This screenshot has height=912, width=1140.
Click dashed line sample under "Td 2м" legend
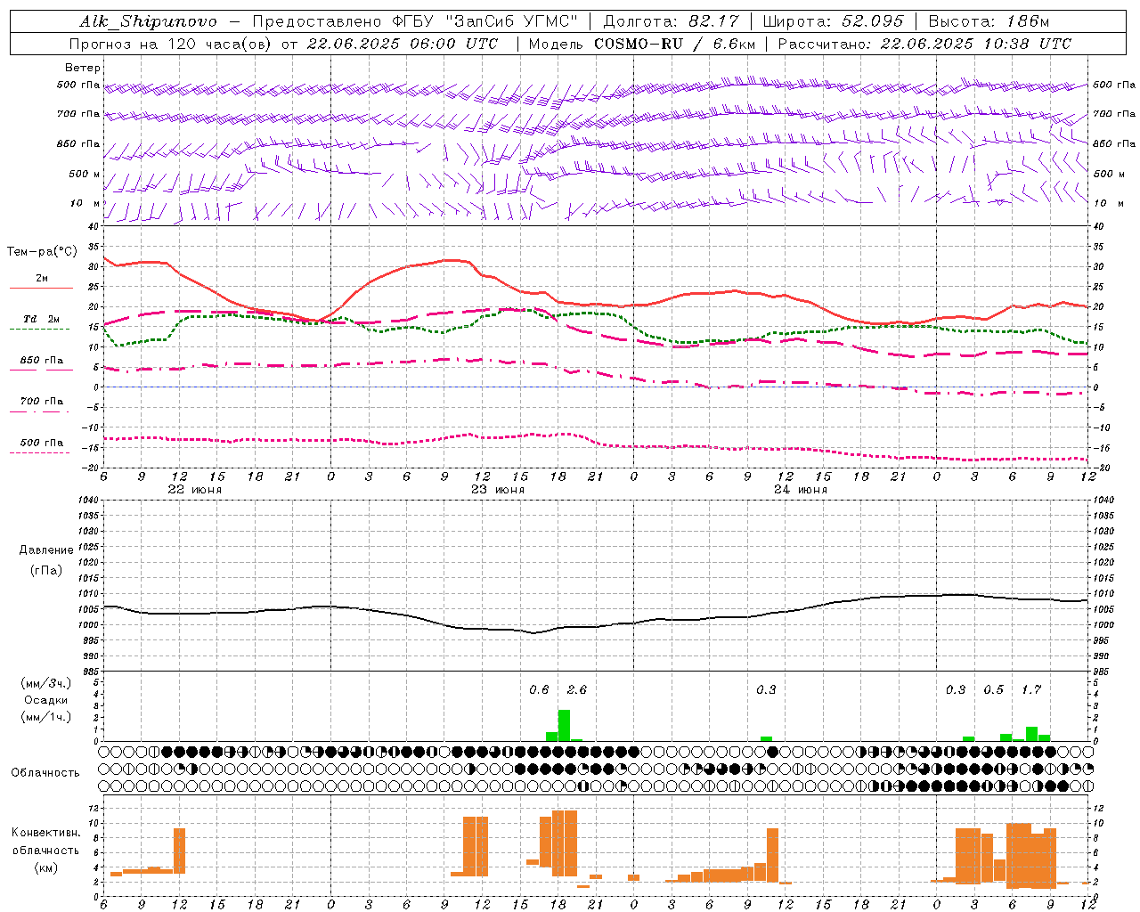[x=39, y=329]
